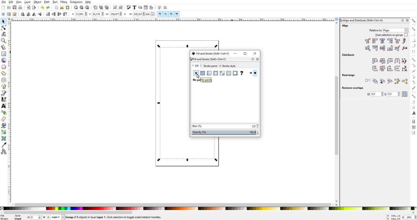Set fill to linear gradient
Viewport: 417px width, 220px height.
[209, 73]
